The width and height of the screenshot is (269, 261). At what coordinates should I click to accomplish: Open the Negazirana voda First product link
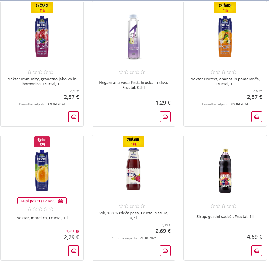click(x=133, y=85)
